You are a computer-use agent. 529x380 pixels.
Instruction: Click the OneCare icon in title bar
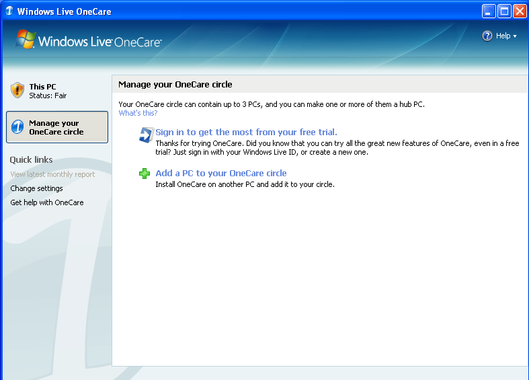[9, 11]
